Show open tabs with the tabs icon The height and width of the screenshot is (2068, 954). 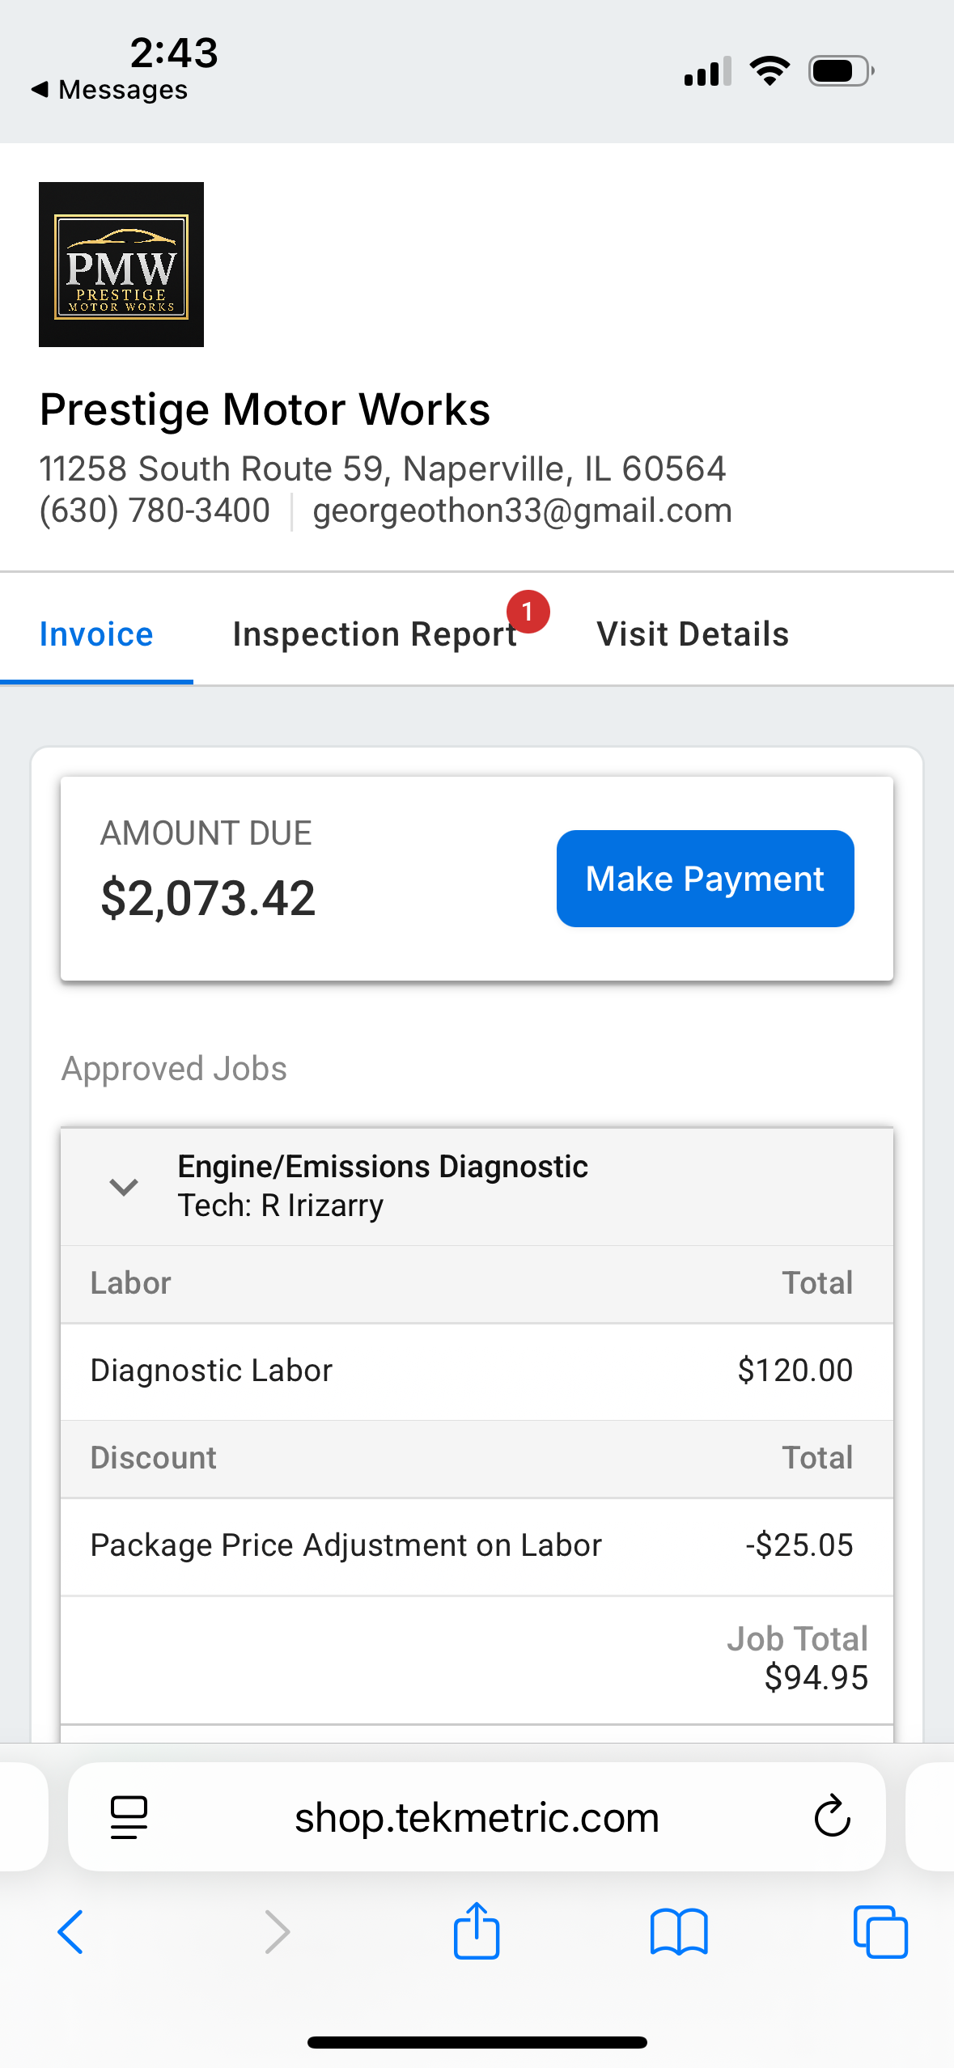click(880, 1932)
